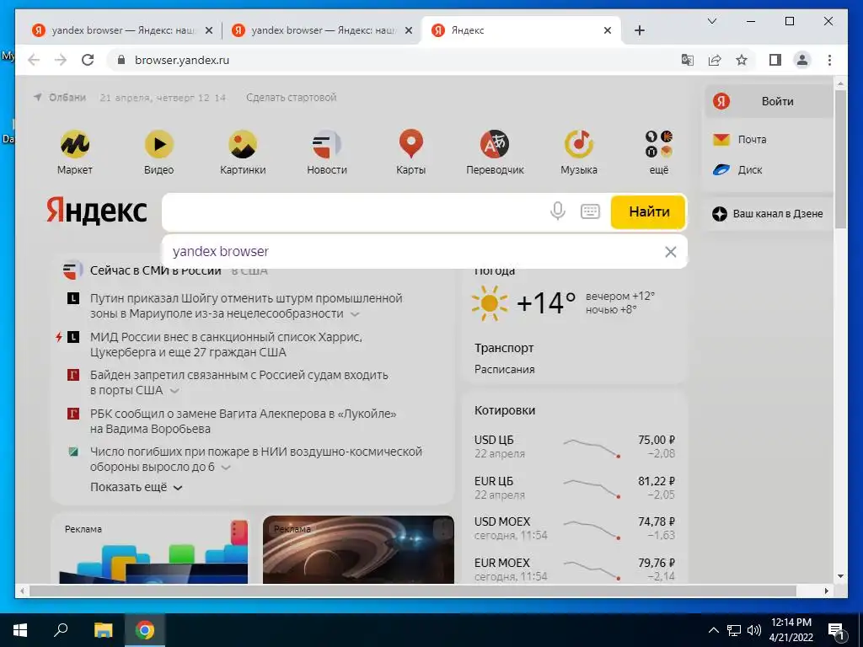Remove the yandex browser search suggestion
This screenshot has height=647, width=863.
(x=670, y=252)
